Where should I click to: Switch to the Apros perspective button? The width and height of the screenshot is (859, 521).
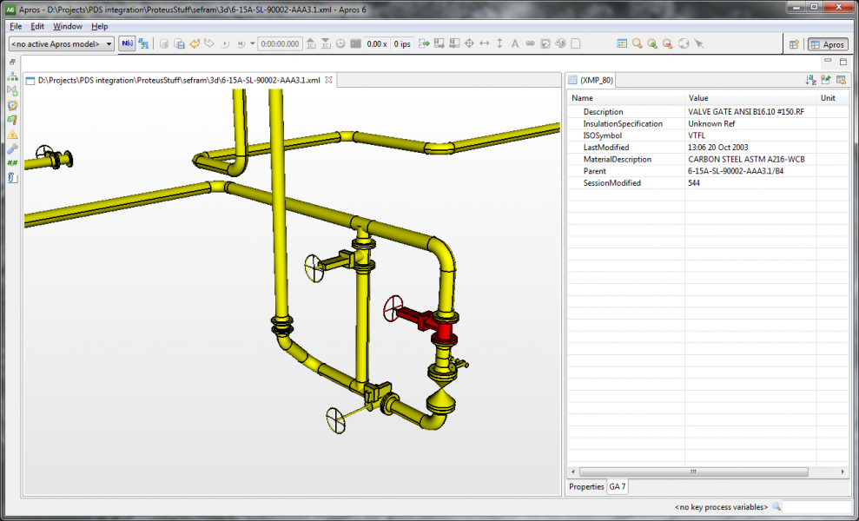828,44
